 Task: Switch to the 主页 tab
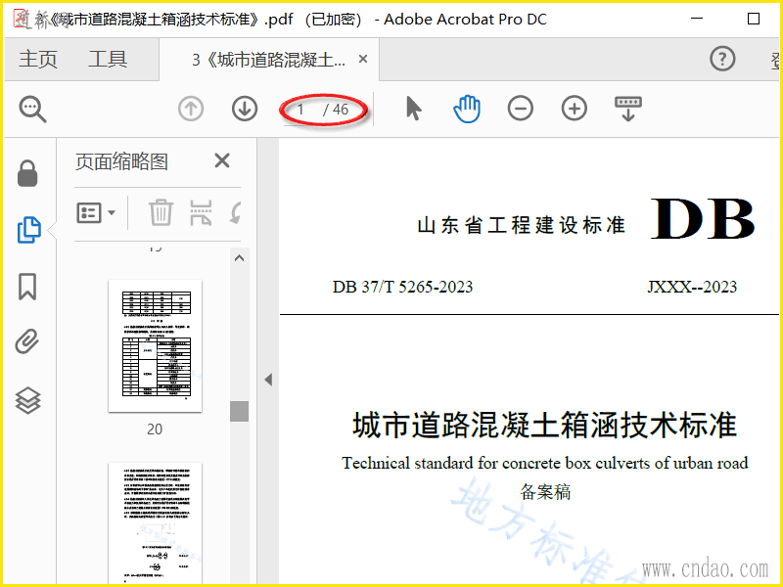38,60
